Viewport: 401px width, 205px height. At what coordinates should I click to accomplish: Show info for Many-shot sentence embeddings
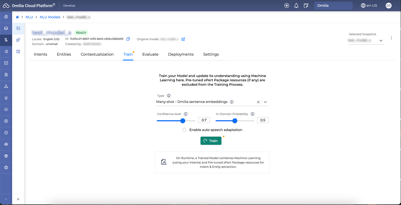(x=232, y=102)
